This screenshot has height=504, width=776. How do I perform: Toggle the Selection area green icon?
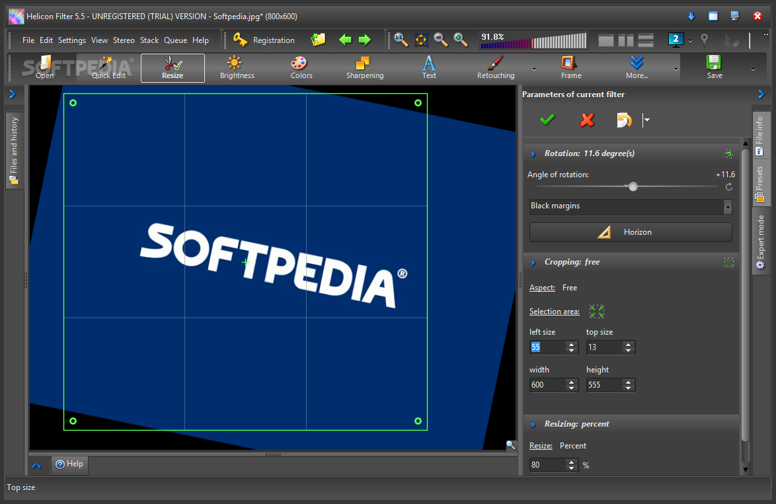tap(596, 312)
